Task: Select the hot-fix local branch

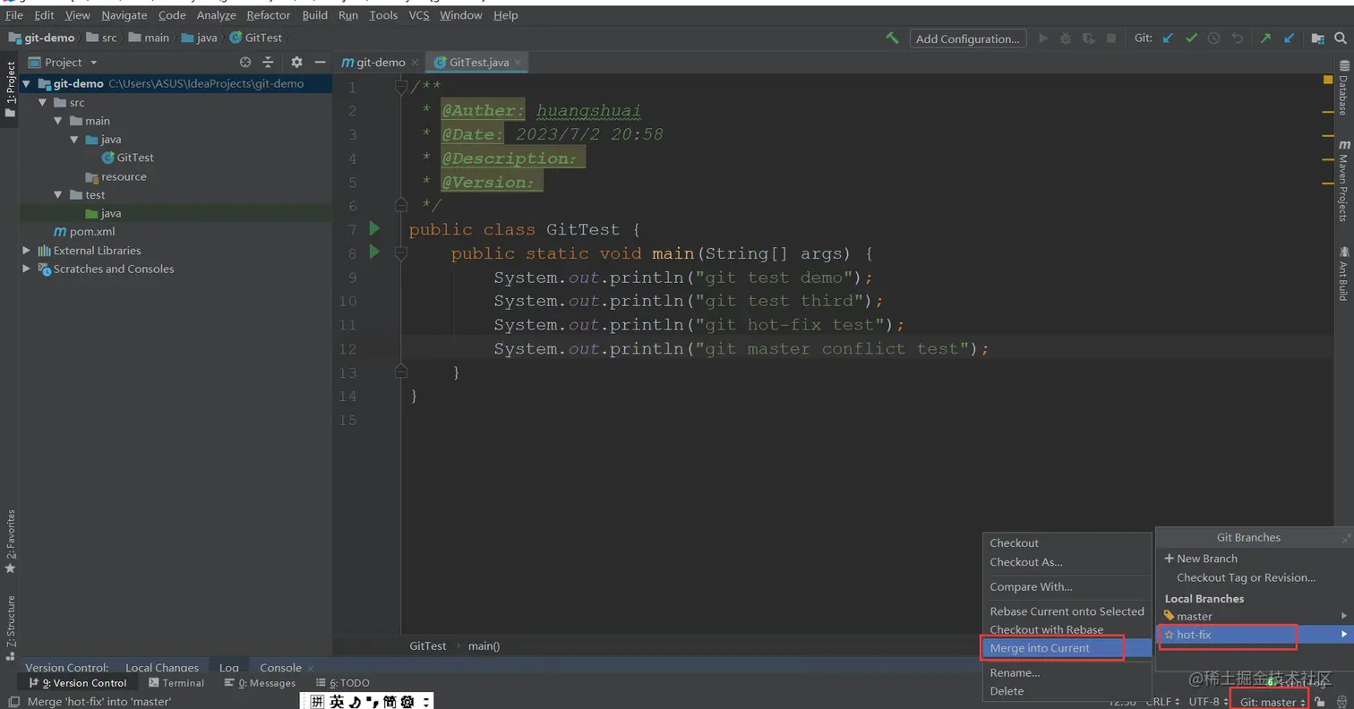Action: click(1254, 635)
